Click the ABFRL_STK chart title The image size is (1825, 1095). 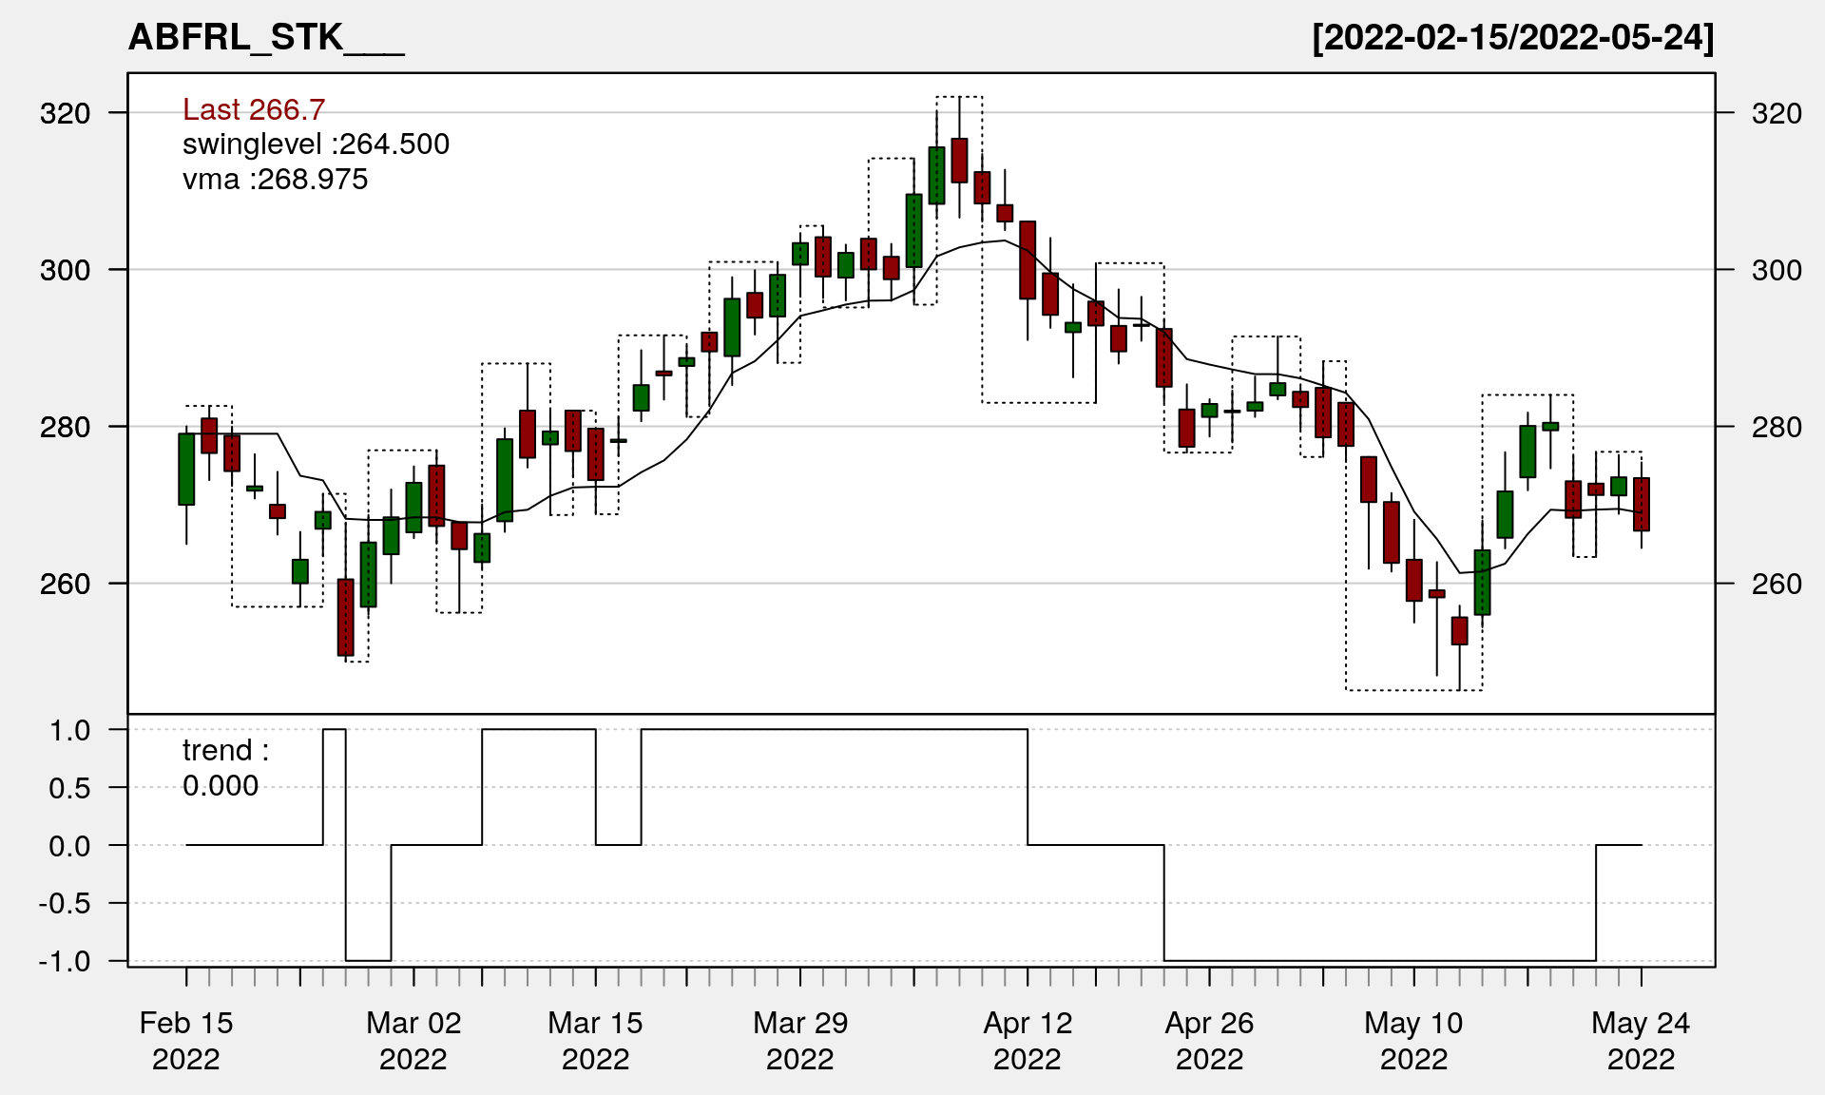tap(266, 38)
